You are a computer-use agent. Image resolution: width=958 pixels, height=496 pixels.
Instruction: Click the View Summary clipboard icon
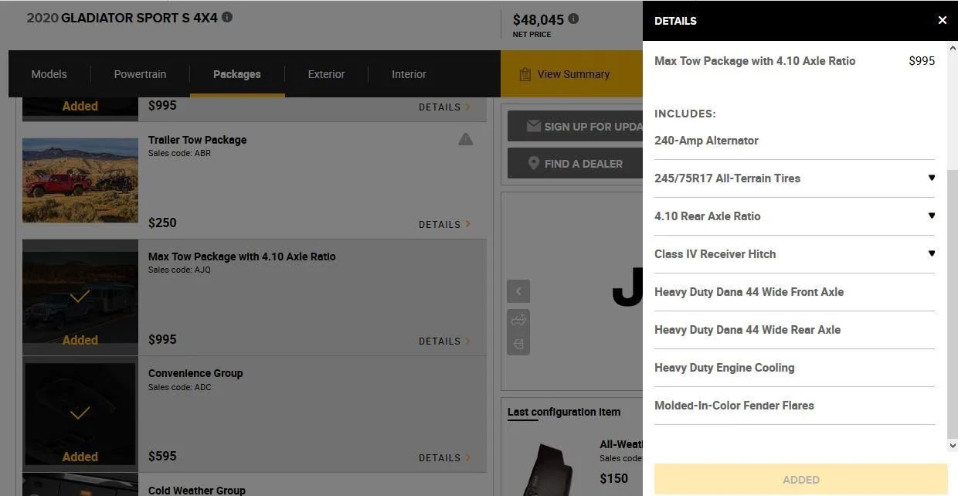(x=525, y=74)
